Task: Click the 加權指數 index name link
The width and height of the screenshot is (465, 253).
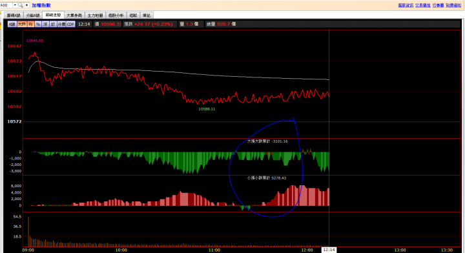Action: coord(41,5)
